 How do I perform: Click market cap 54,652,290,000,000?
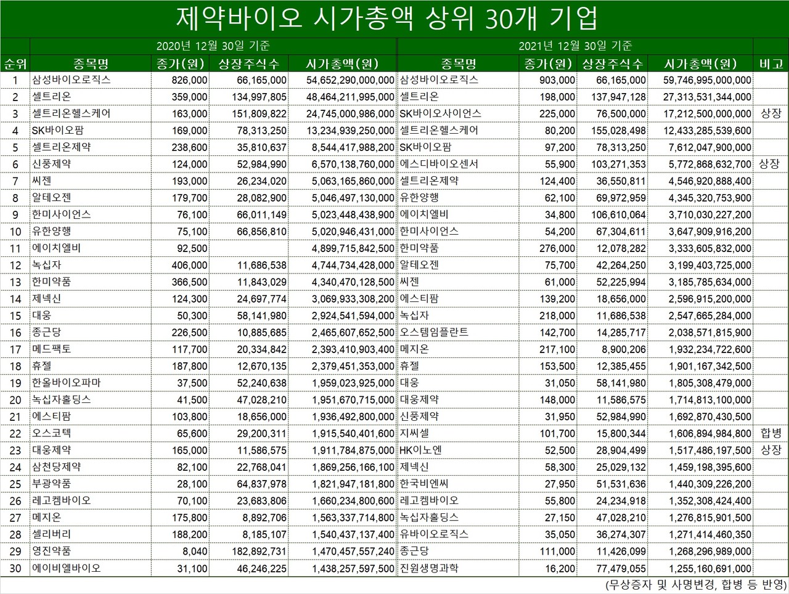point(350,80)
